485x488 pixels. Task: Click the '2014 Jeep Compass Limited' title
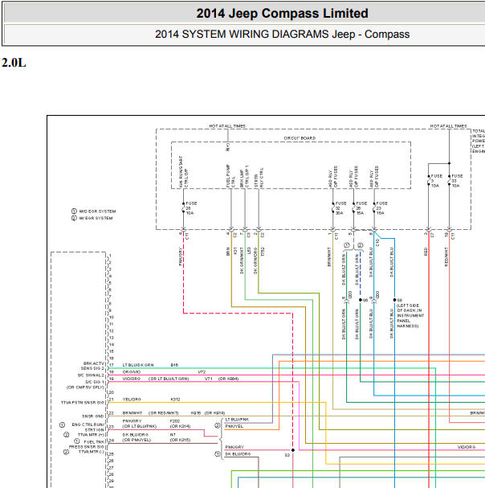pyautogui.click(x=282, y=14)
